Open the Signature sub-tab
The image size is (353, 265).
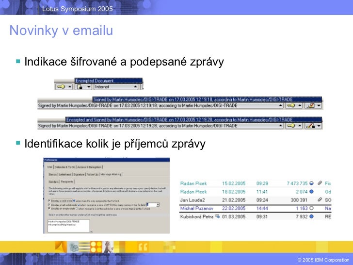[79, 174]
